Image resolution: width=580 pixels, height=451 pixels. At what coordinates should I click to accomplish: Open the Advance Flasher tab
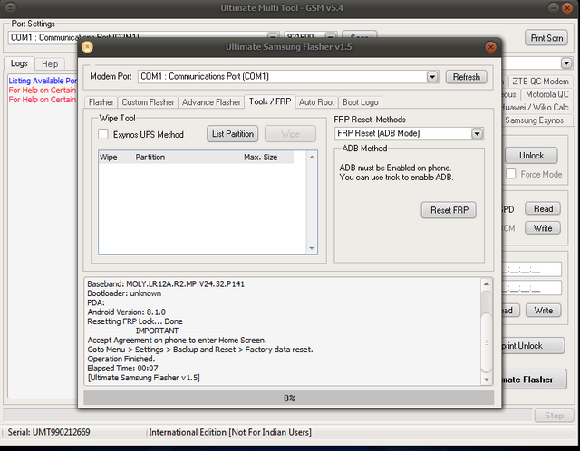[x=211, y=102]
